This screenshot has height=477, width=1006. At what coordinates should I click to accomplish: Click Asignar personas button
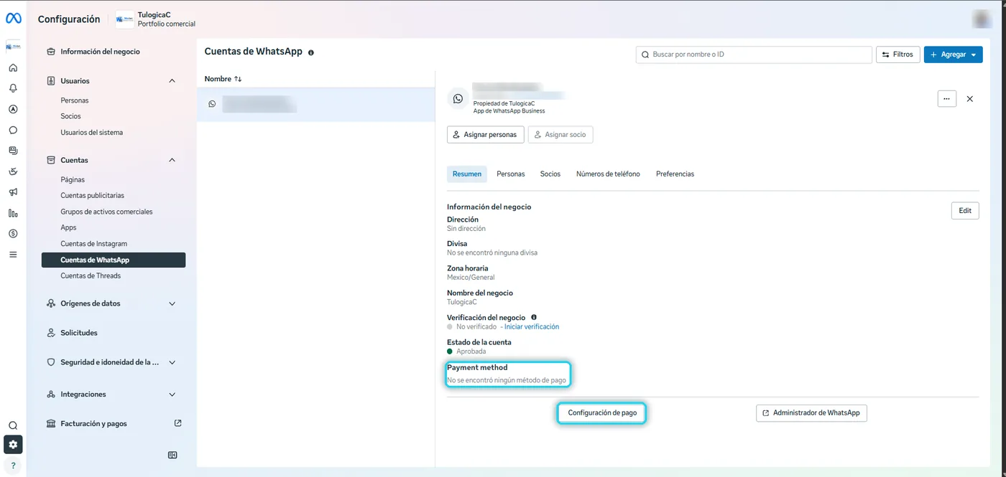[x=485, y=135]
